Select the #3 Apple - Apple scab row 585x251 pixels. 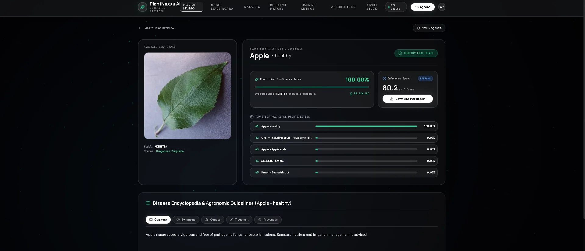(344, 149)
